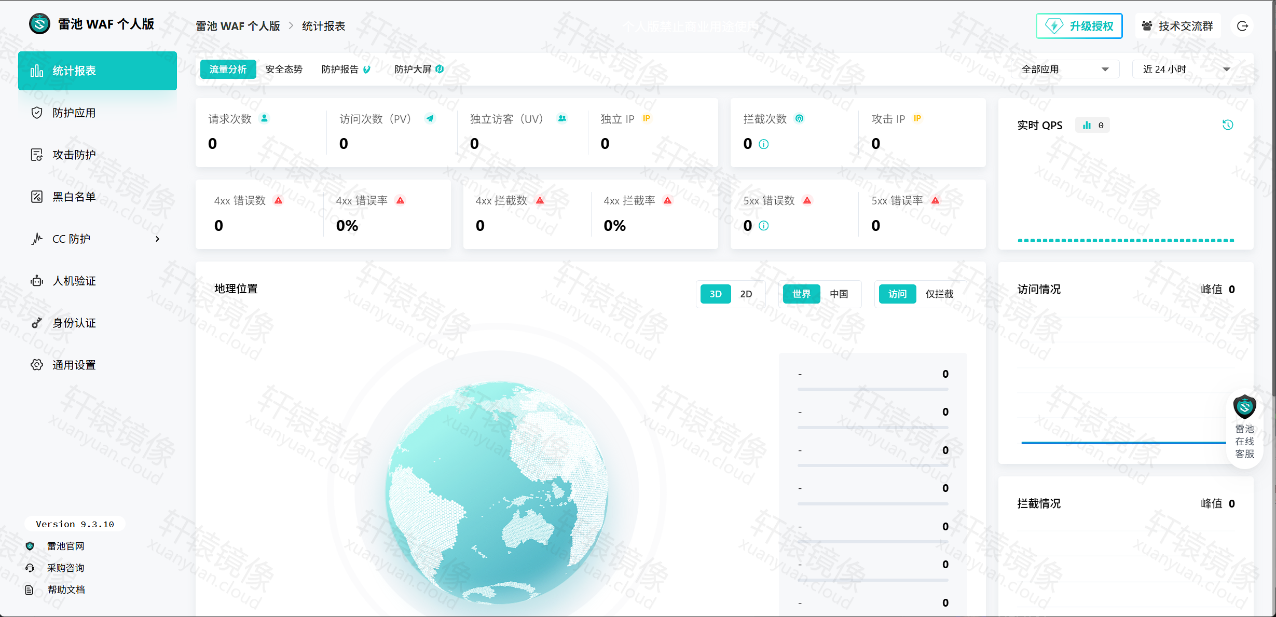The width and height of the screenshot is (1276, 617).
Task: Open the 防护报告 tab
Action: click(x=346, y=69)
